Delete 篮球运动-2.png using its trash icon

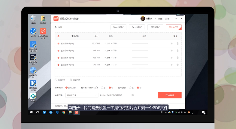tap(178, 50)
